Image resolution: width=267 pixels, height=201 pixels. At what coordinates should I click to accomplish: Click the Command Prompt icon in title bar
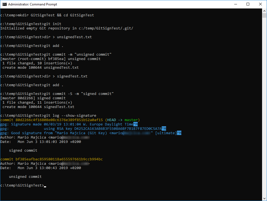click(4, 4)
